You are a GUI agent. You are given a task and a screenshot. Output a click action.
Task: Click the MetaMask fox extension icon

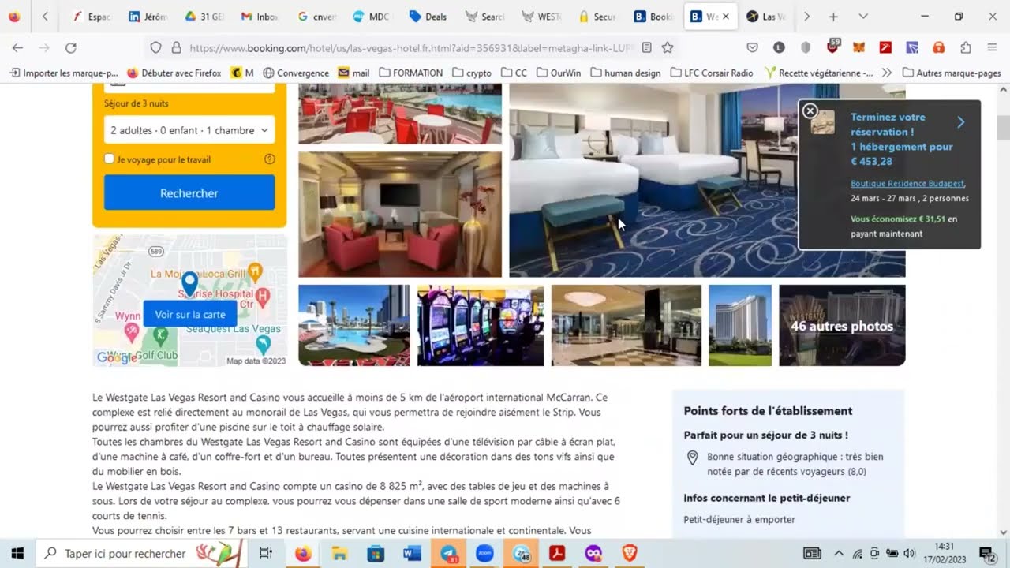click(858, 47)
